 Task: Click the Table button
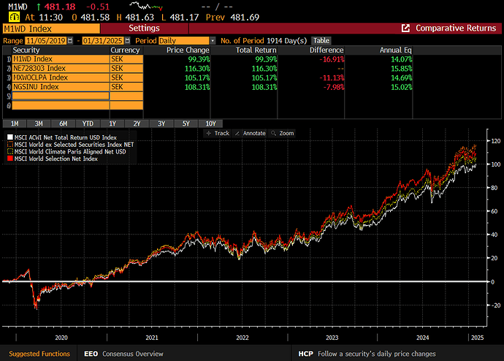tap(321, 41)
